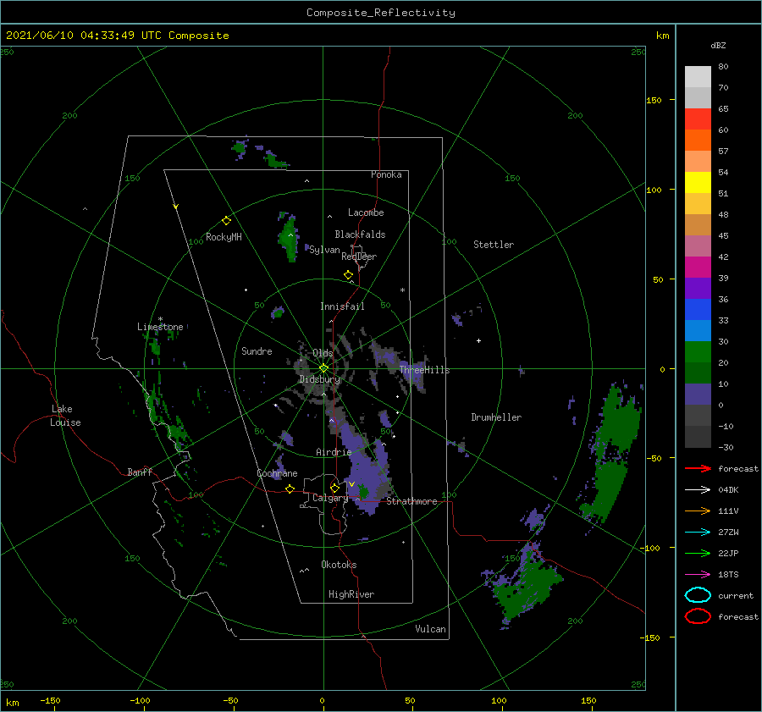Select the 33 dBZ blue color swatch
The image size is (762, 712).
tap(698, 330)
